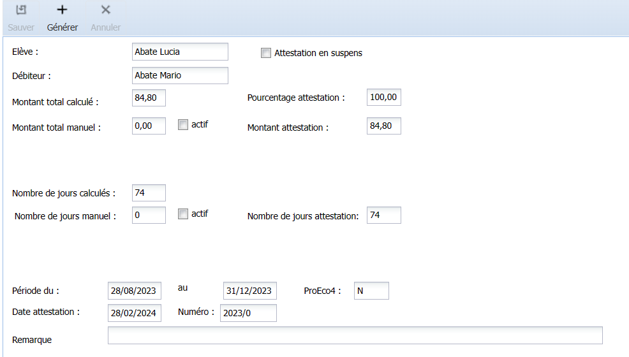Image resolution: width=629 pixels, height=357 pixels.
Task: Click the Générer plus icon
Action: (62, 10)
